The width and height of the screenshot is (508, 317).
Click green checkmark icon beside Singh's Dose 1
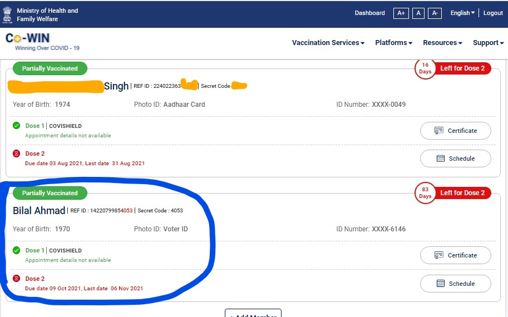tap(17, 126)
